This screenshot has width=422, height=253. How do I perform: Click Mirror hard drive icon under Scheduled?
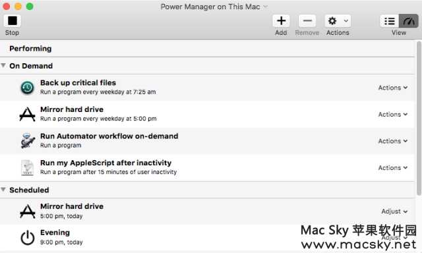(x=28, y=211)
